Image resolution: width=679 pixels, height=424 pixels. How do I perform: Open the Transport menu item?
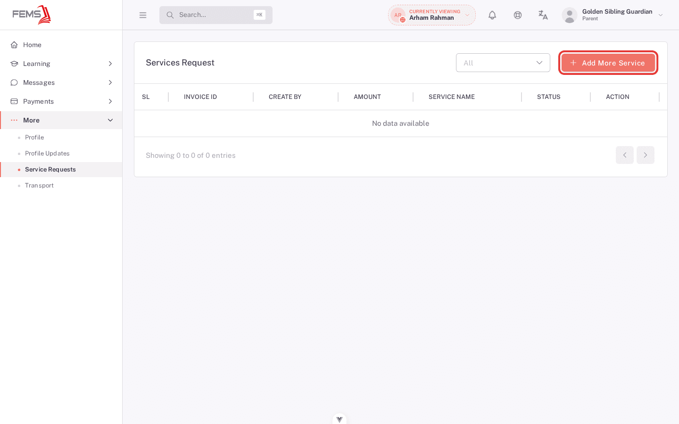click(x=61, y=186)
